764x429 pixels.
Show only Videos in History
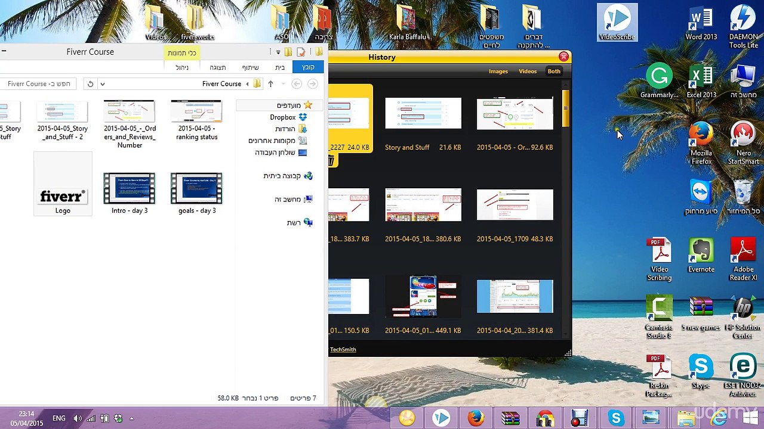click(528, 71)
